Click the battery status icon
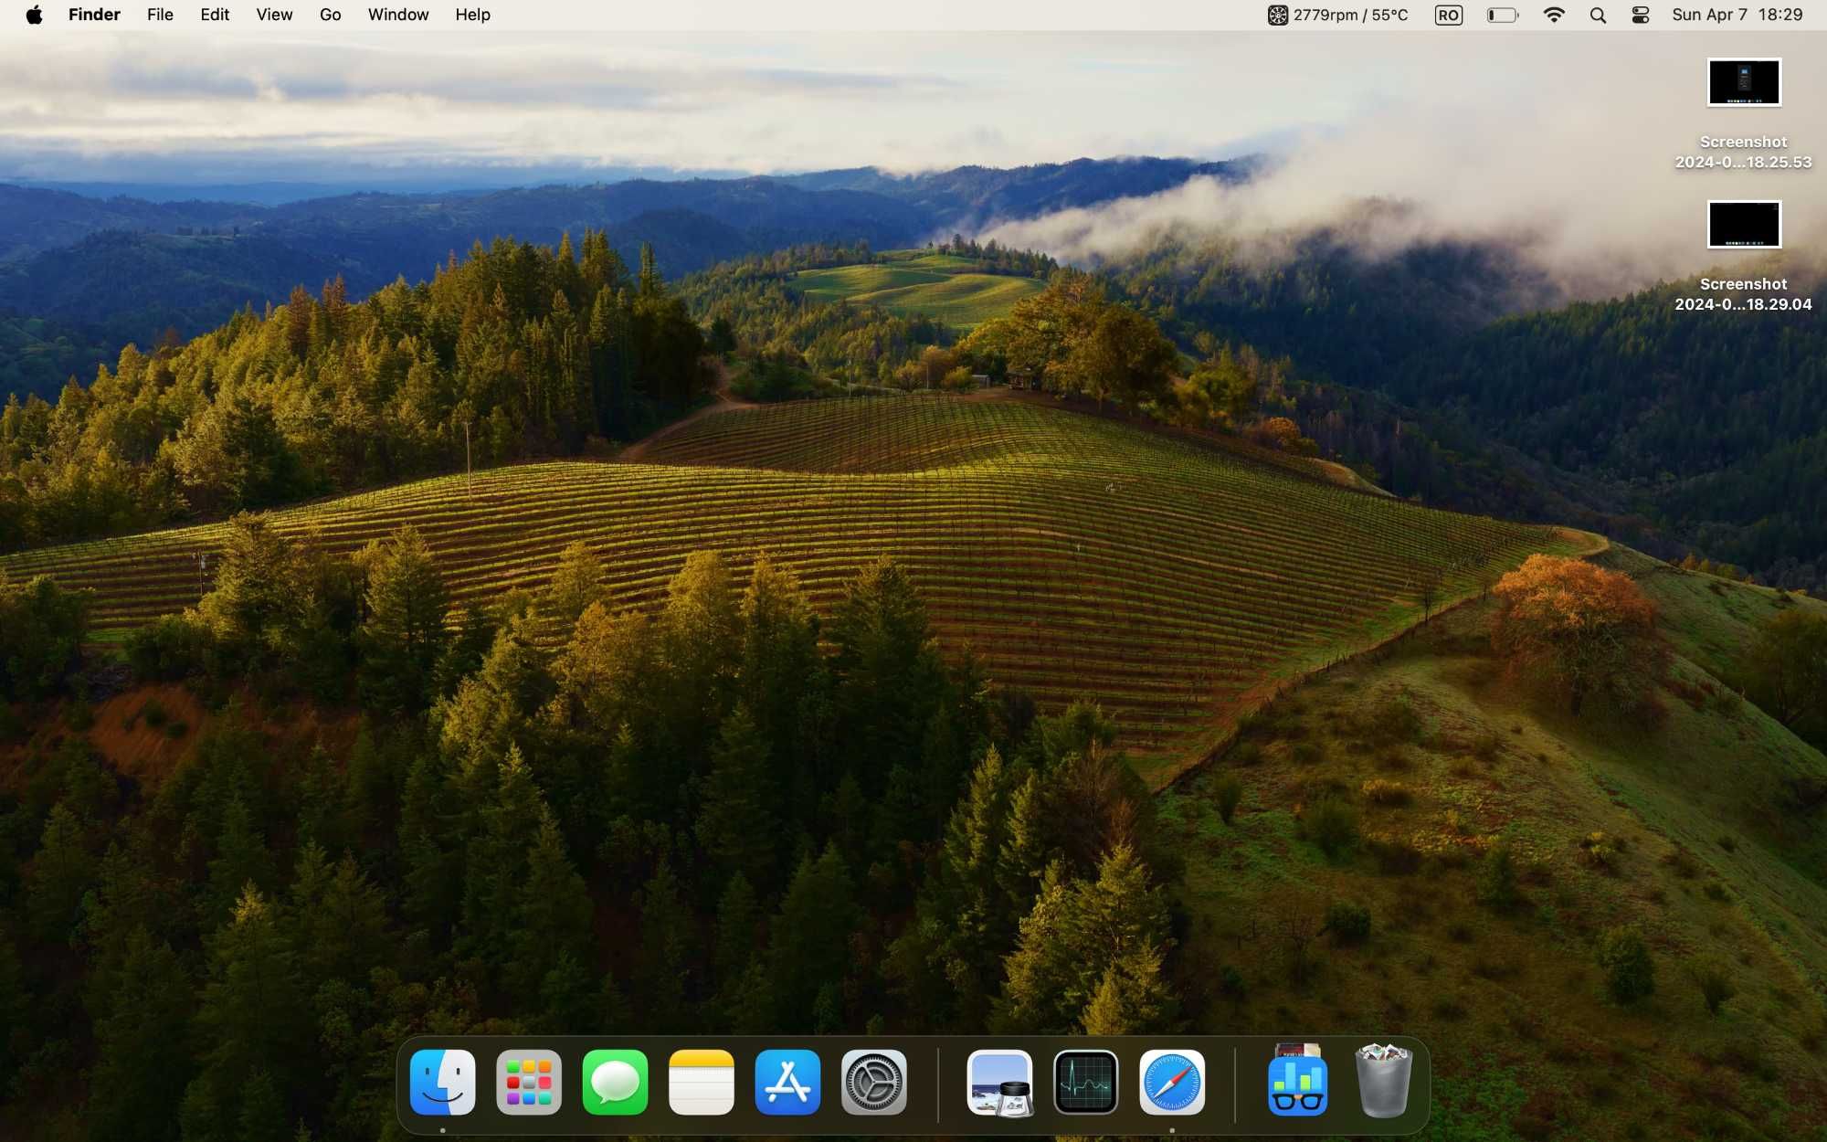The width and height of the screenshot is (1827, 1142). point(1503,15)
